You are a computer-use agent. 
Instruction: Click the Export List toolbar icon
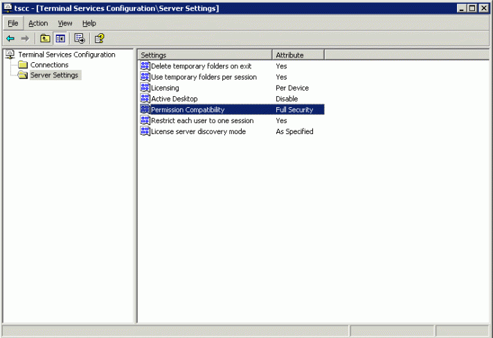pyautogui.click(x=80, y=39)
